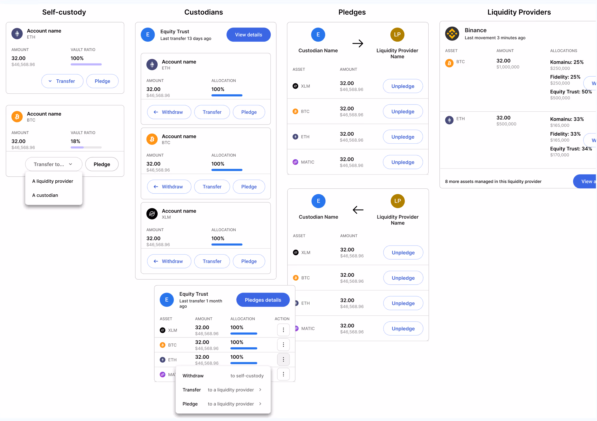Open the three-dot action menu for the BTC row
Image resolution: width=597 pixels, height=421 pixels.
point(283,345)
